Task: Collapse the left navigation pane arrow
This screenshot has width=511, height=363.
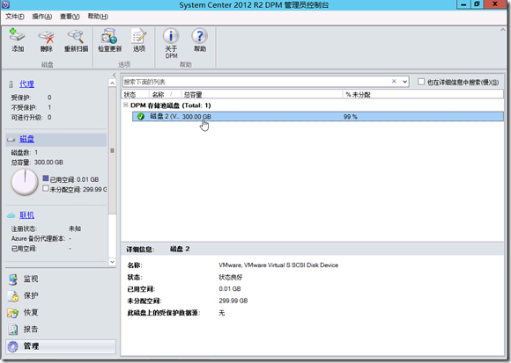Action: 114,75
